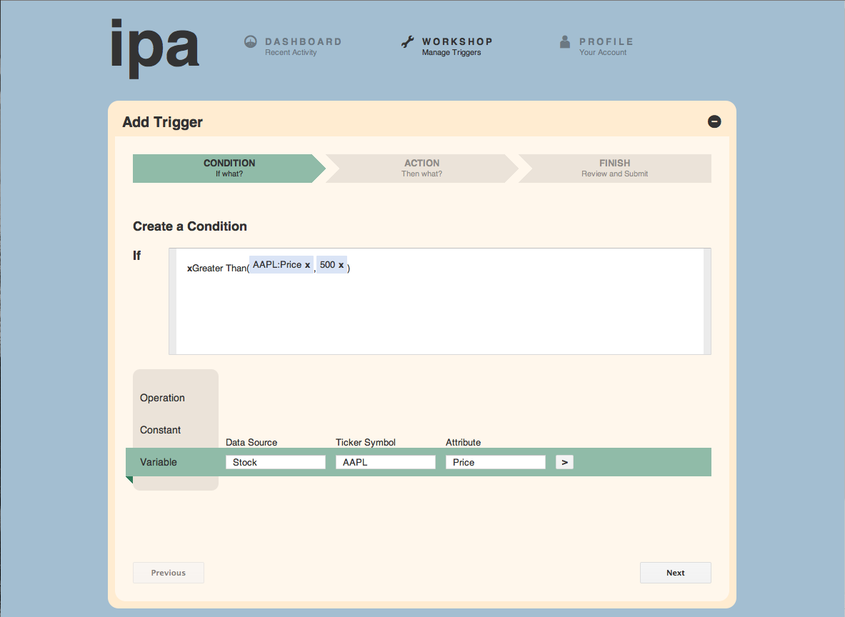Image resolution: width=845 pixels, height=617 pixels.
Task: Jump to the Finish step
Action: pos(614,169)
